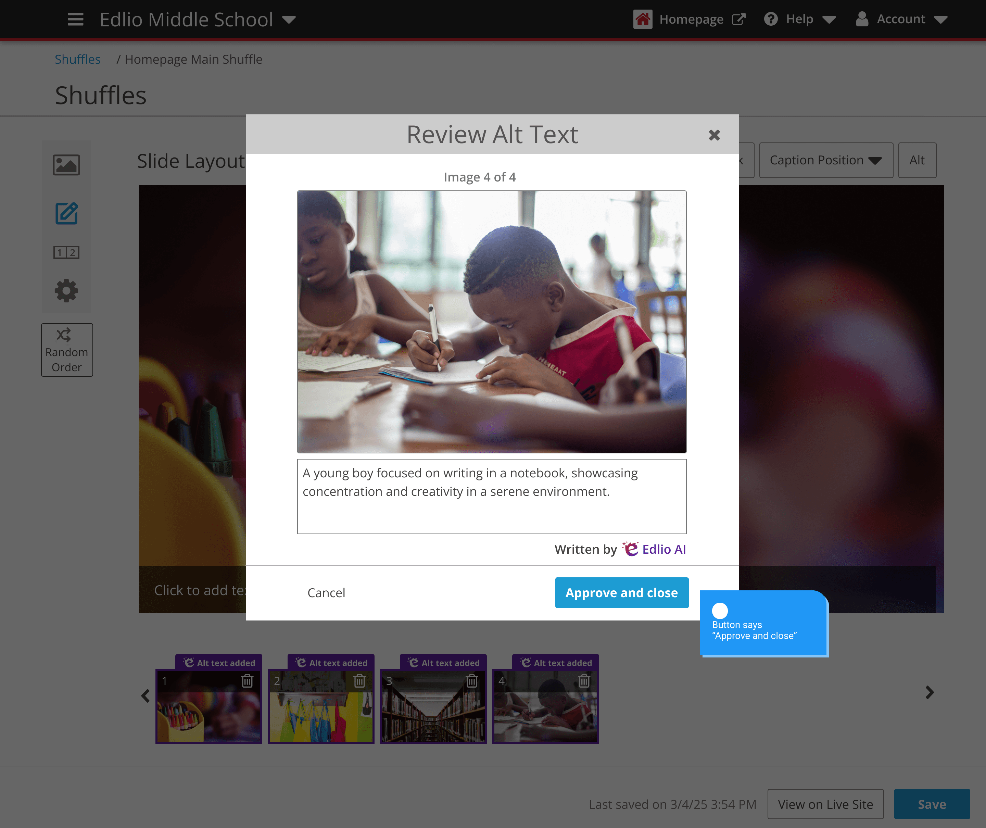Image resolution: width=986 pixels, height=828 pixels.
Task: Follow the Shuffles breadcrumb link
Action: 77,59
